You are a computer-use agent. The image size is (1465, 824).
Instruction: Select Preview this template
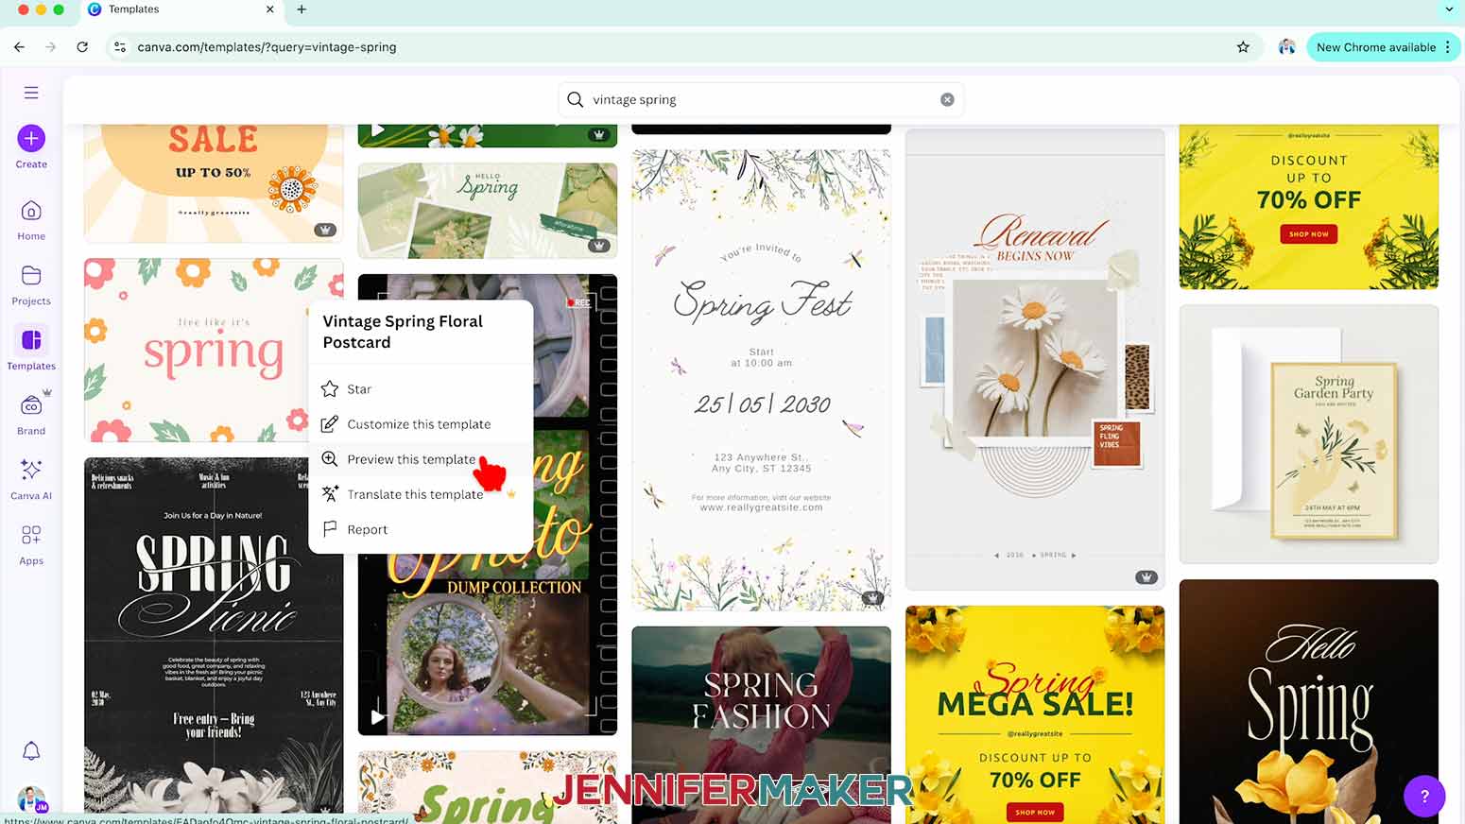[x=421, y=459]
